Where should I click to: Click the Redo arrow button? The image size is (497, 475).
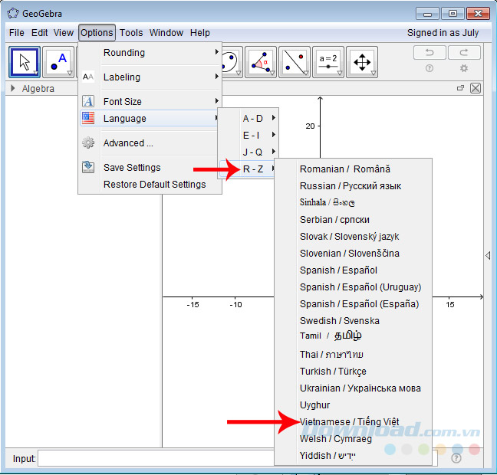(464, 52)
